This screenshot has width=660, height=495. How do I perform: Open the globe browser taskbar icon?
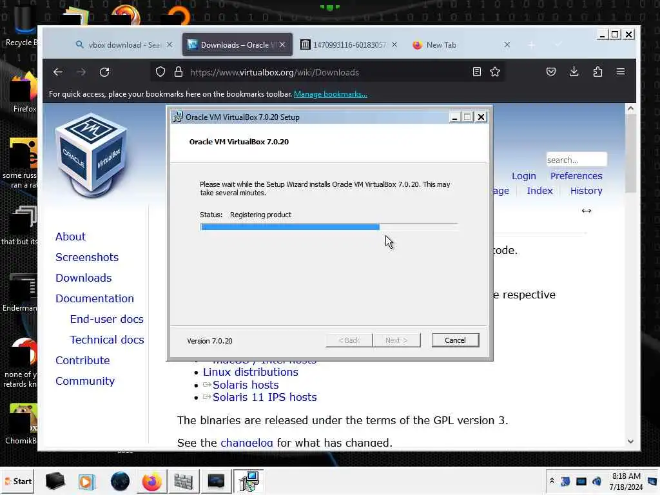120,481
